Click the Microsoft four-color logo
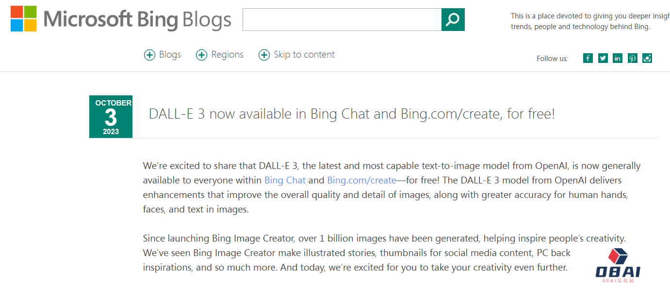Screen dimensions: 670x288 pos(24,19)
